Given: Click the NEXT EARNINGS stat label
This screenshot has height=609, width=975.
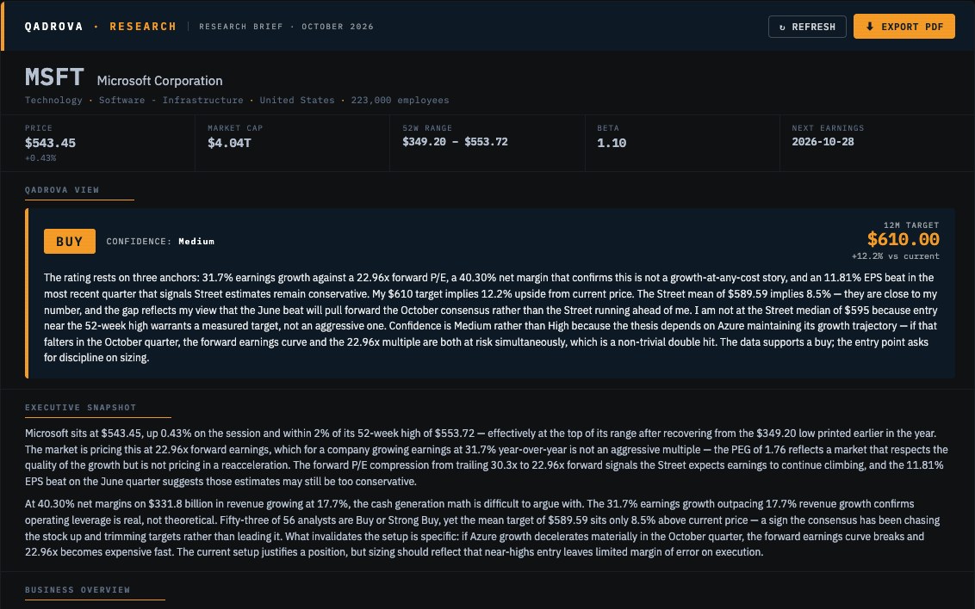Looking at the screenshot, I should click(828, 128).
